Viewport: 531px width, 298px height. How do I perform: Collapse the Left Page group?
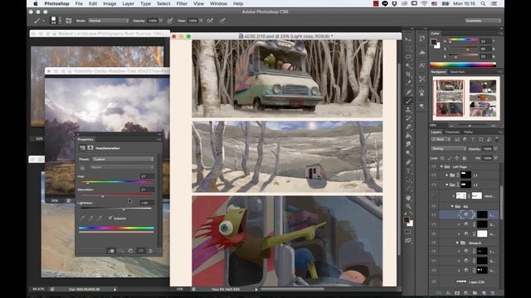[441, 166]
